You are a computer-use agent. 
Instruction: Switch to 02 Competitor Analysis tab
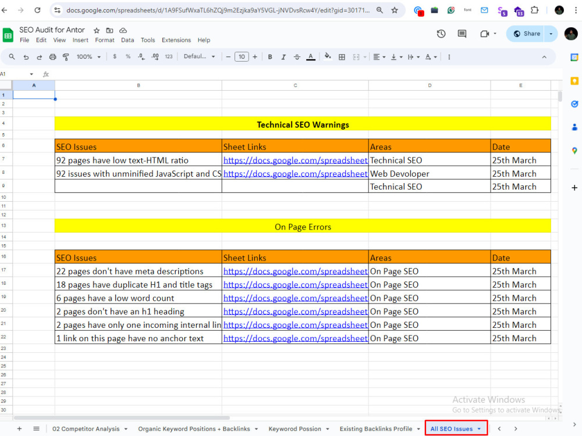click(86, 428)
